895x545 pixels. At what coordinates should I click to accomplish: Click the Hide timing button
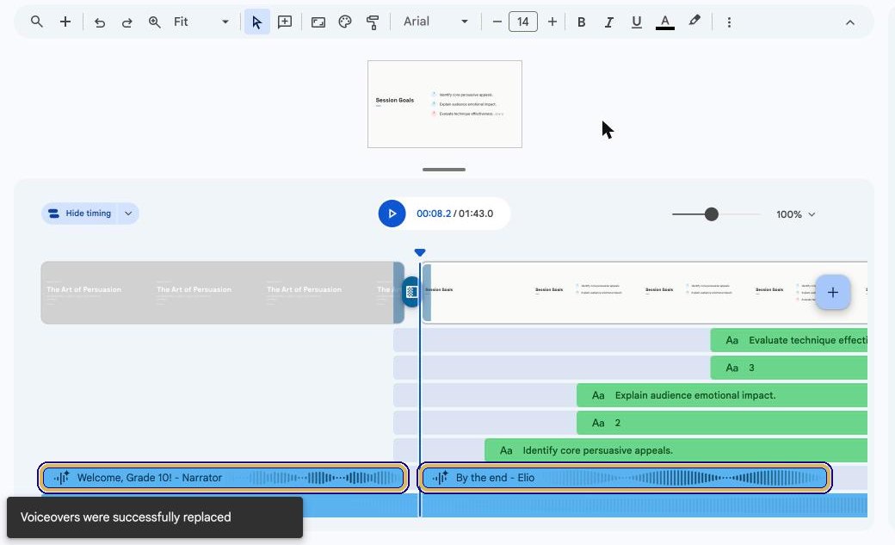[79, 213]
